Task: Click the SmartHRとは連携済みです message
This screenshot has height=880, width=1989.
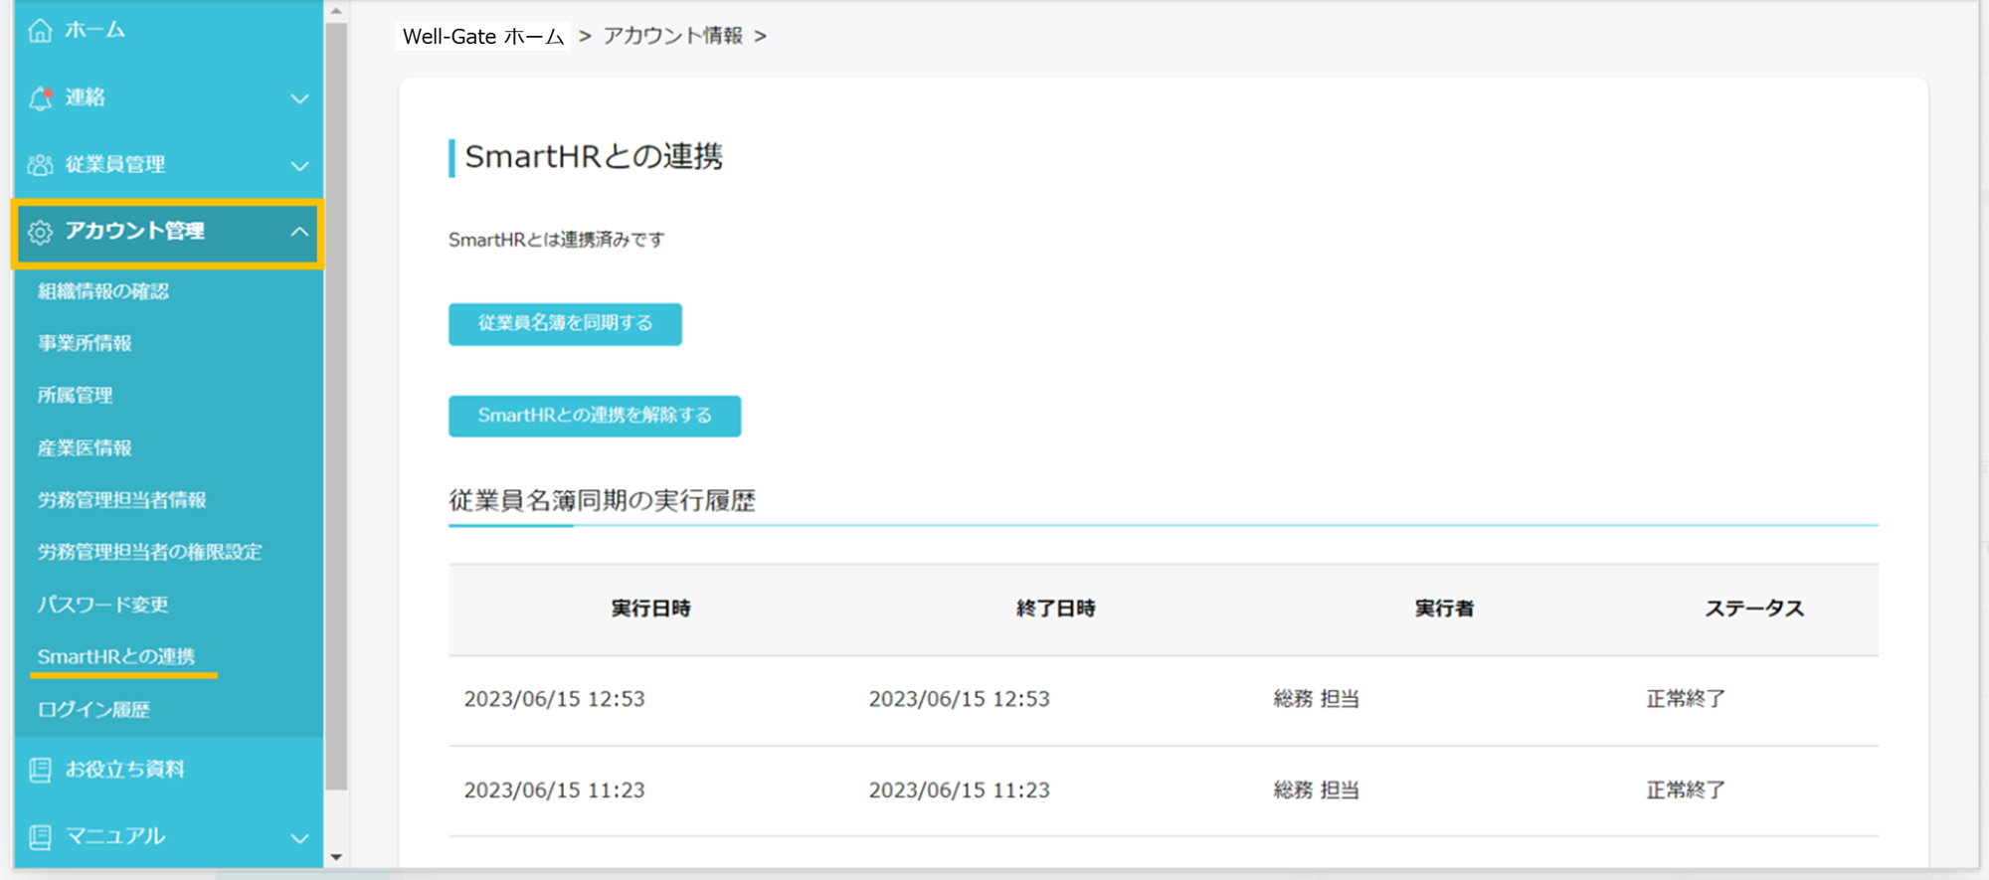Action: pyautogui.click(x=557, y=240)
